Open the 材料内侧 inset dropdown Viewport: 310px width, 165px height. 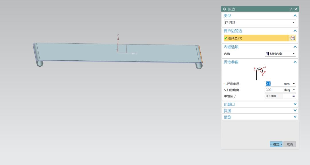tap(280, 54)
